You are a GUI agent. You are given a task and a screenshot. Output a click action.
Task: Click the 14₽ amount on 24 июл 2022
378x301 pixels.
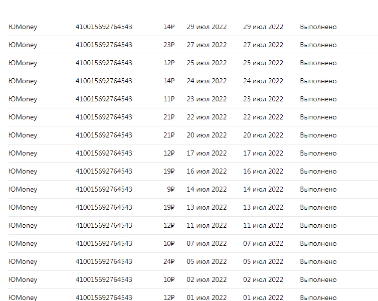pos(169,81)
